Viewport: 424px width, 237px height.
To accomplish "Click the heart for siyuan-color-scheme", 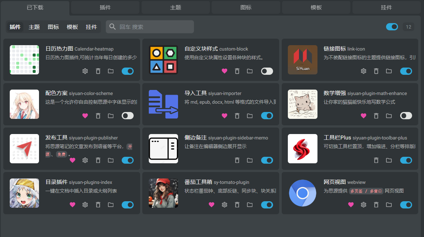I will click(85, 116).
